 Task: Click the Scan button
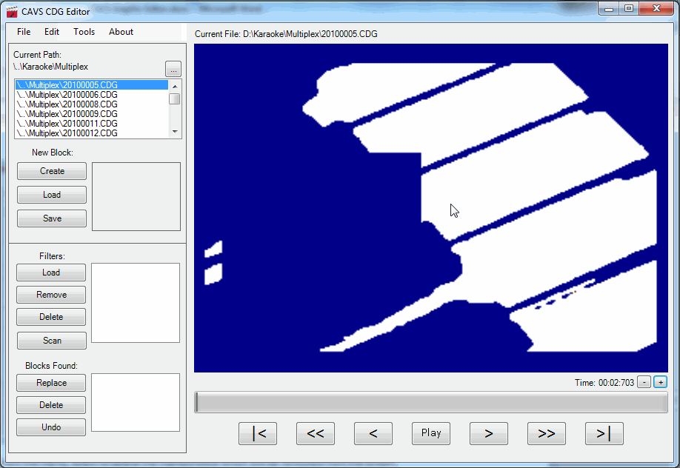coord(52,341)
